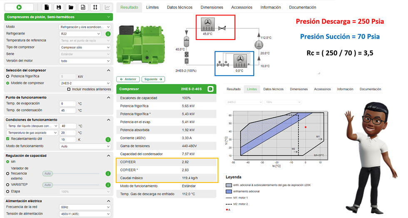408x218 pixels.
Task: Collapse Punto de funcionamiento section
Action: (109, 97)
